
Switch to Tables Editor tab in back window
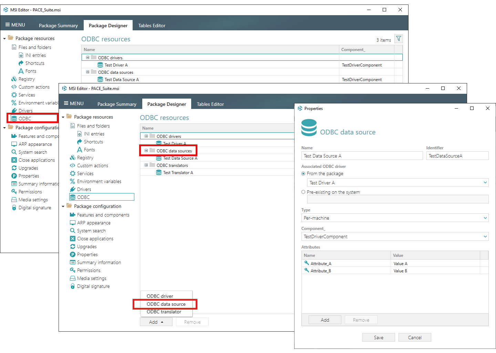coord(152,26)
